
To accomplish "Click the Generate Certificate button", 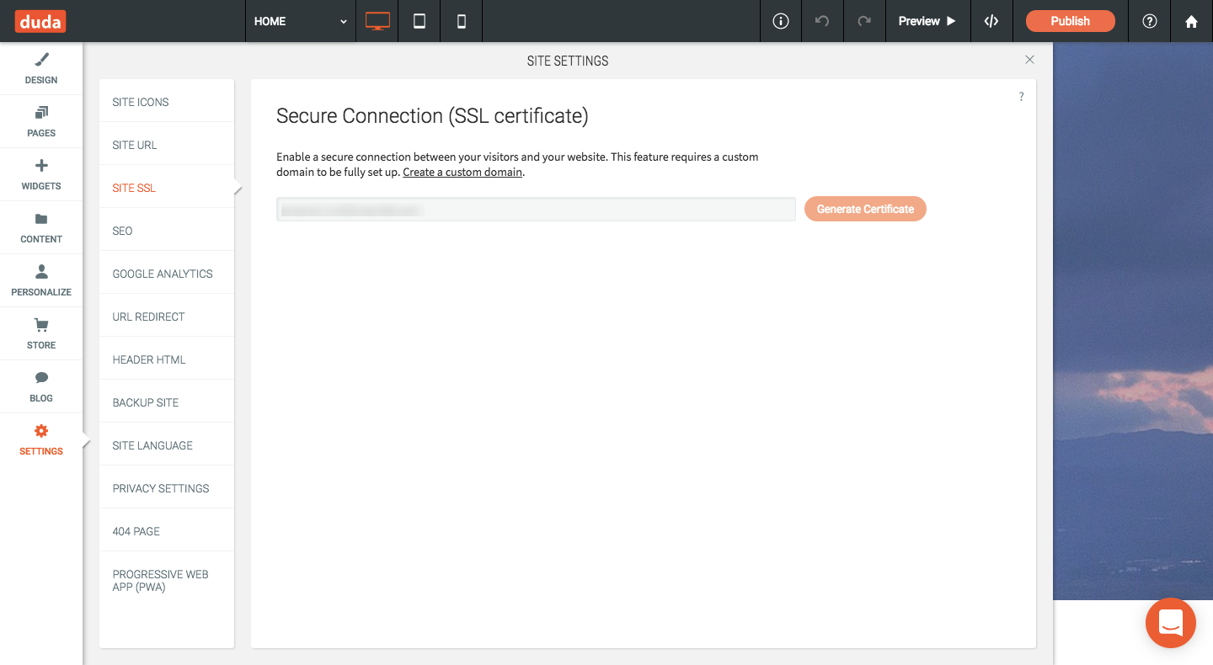I will click(865, 209).
